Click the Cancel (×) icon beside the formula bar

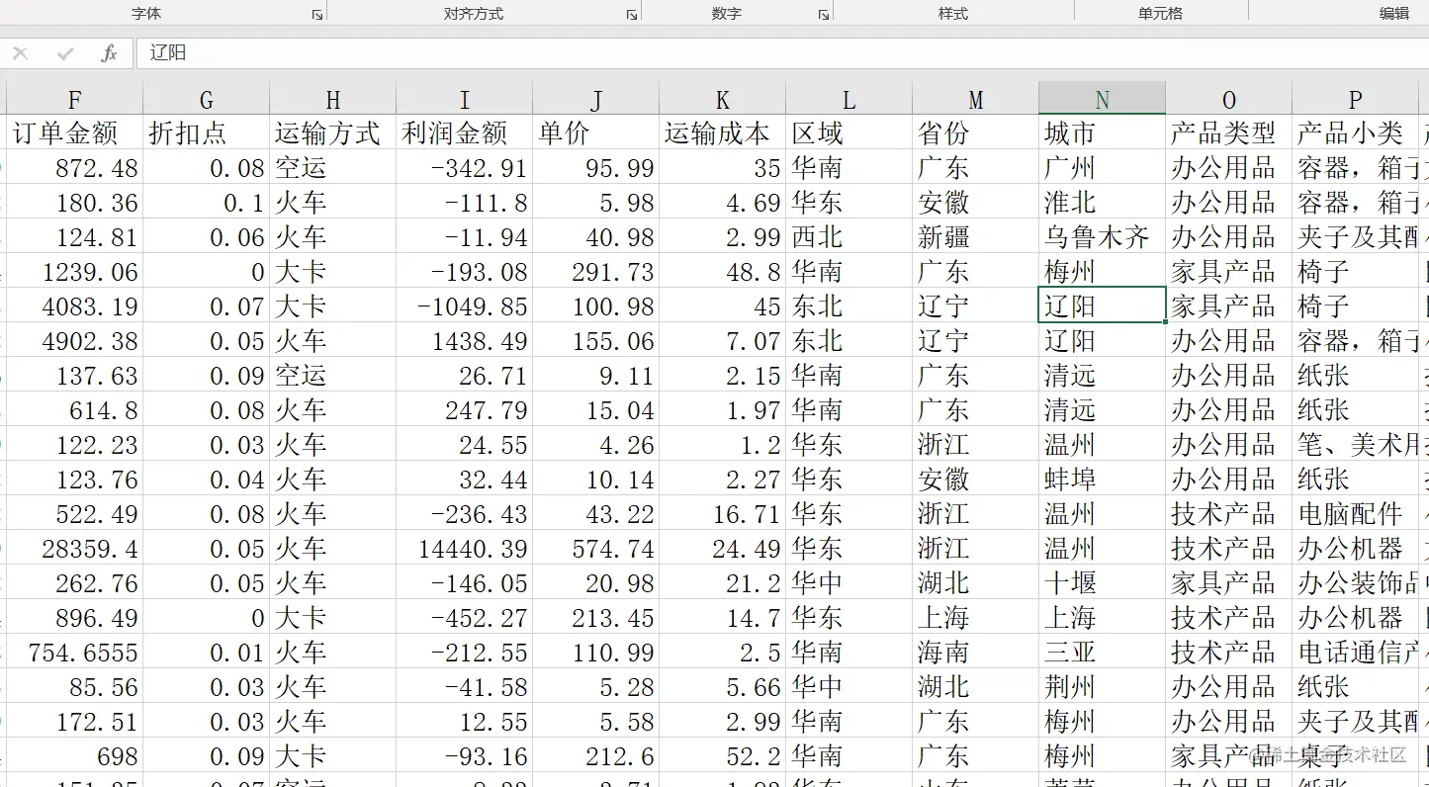(x=22, y=53)
